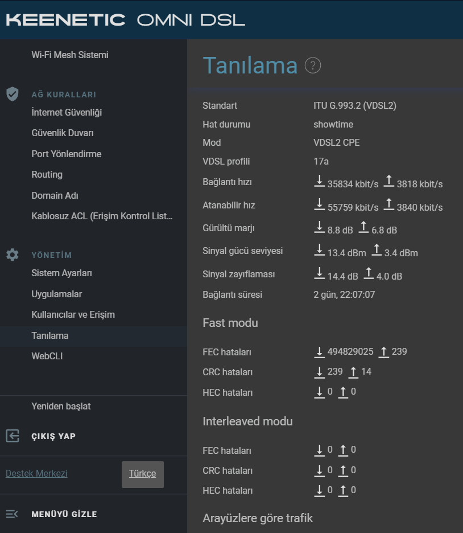This screenshot has height=533, width=463.
Task: Click the 17a VDSL profile value
Action: tap(321, 161)
